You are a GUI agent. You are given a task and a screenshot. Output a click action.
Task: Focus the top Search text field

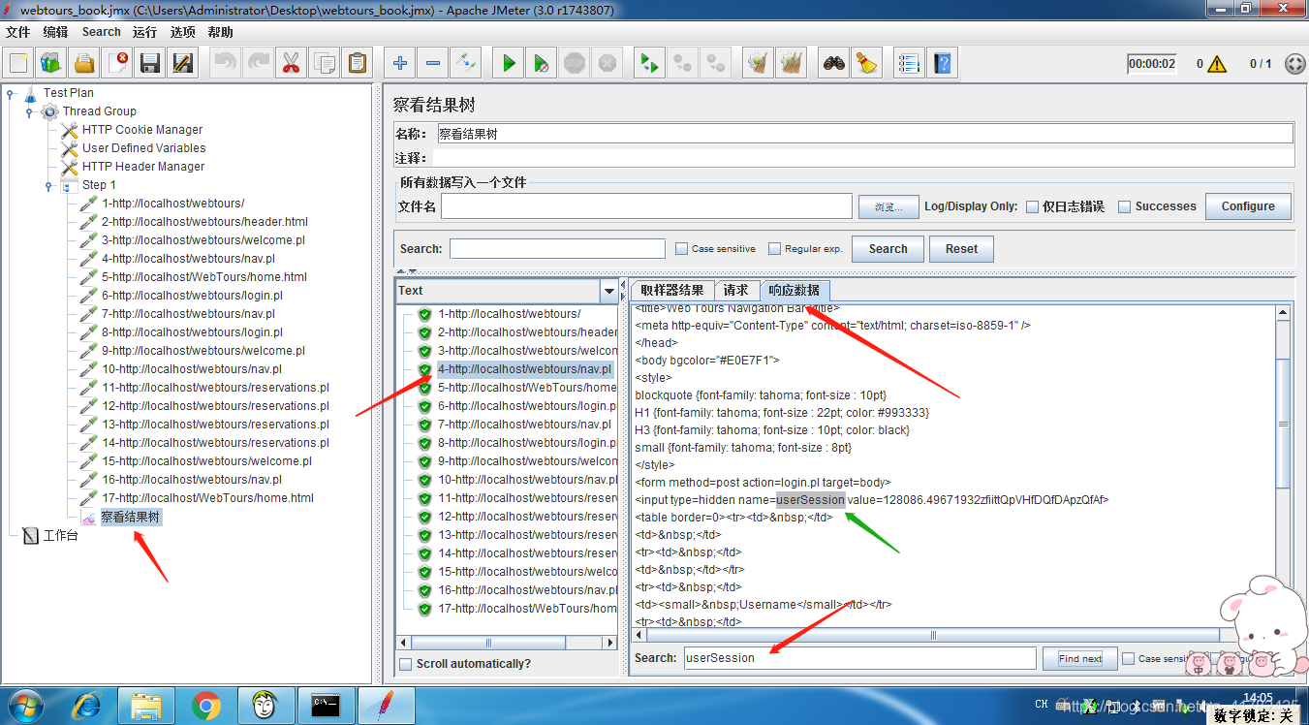tap(557, 249)
